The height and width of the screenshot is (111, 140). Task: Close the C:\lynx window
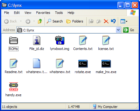(135, 5)
